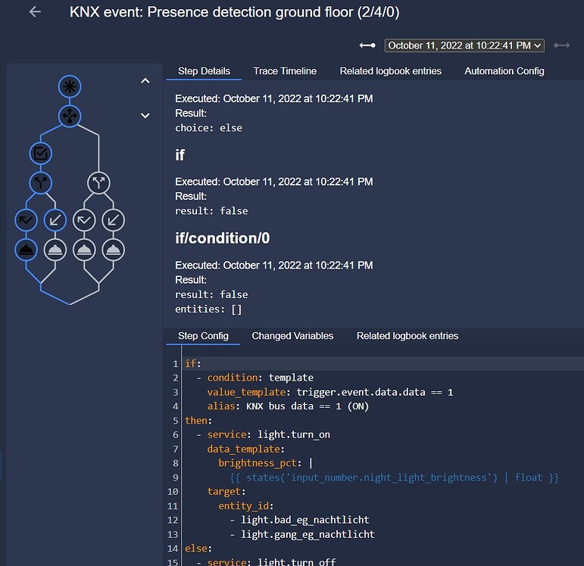Go to the older trace arrow icon
The image size is (584, 566).
pyautogui.click(x=367, y=45)
